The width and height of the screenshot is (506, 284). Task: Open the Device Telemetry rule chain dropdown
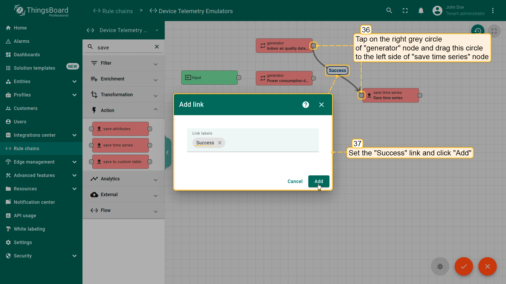157,30
